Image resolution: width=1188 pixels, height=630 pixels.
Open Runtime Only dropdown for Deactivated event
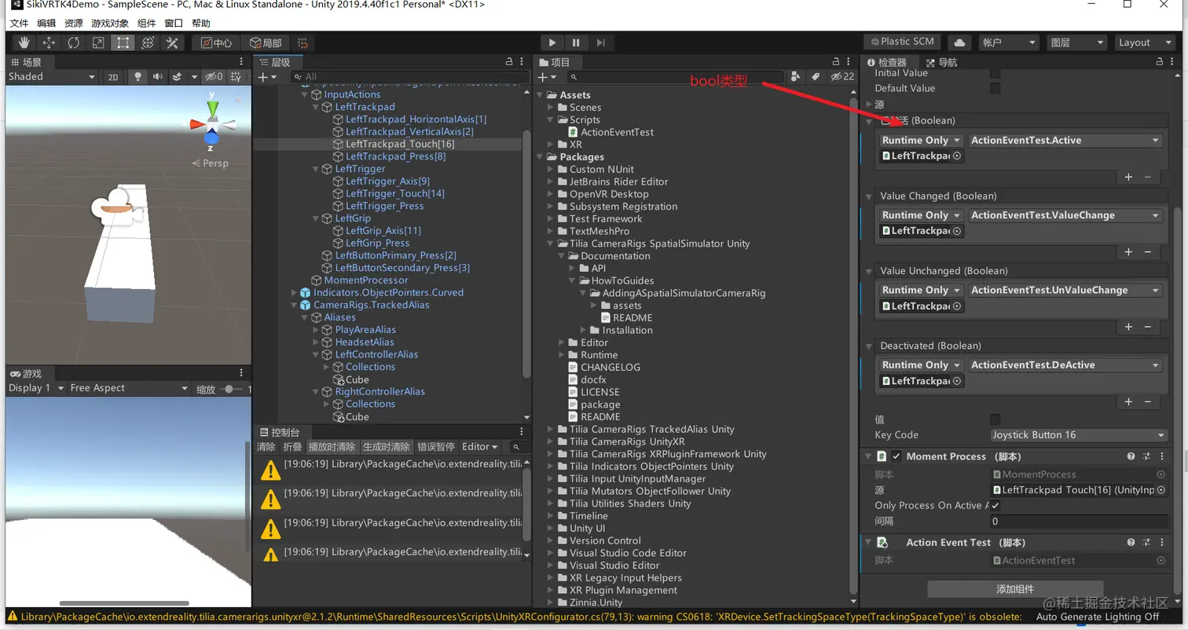(922, 365)
